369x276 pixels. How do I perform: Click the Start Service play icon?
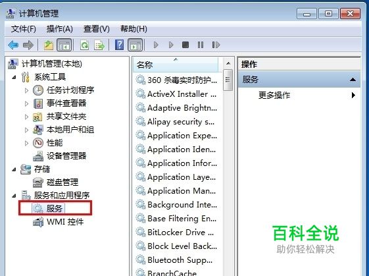coord(156,45)
